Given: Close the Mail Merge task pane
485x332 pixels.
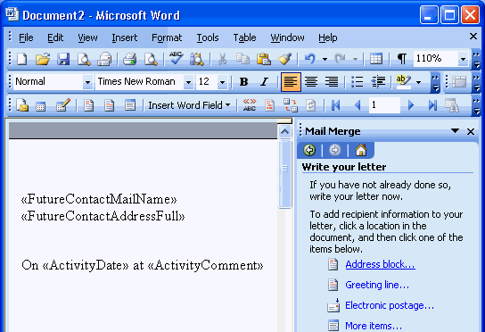Looking at the screenshot, I should coord(471,131).
